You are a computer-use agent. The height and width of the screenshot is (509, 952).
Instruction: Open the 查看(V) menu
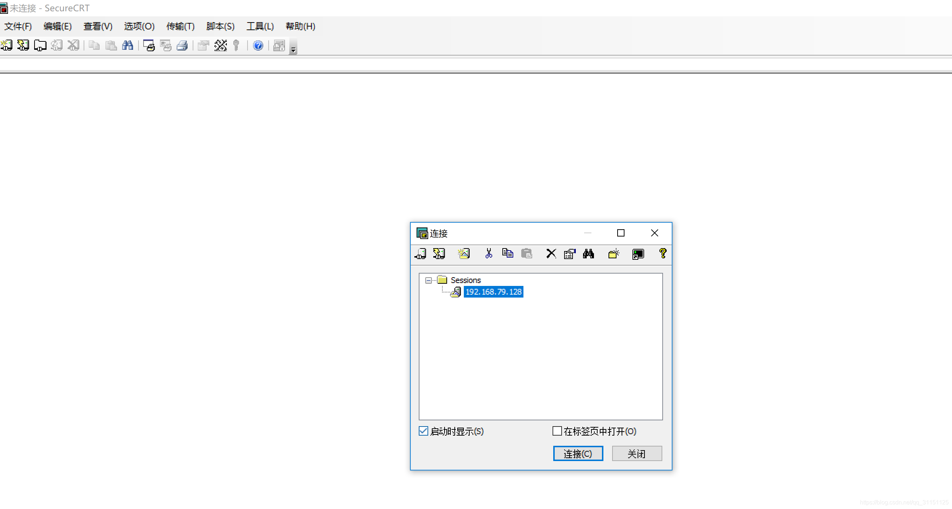(x=97, y=26)
